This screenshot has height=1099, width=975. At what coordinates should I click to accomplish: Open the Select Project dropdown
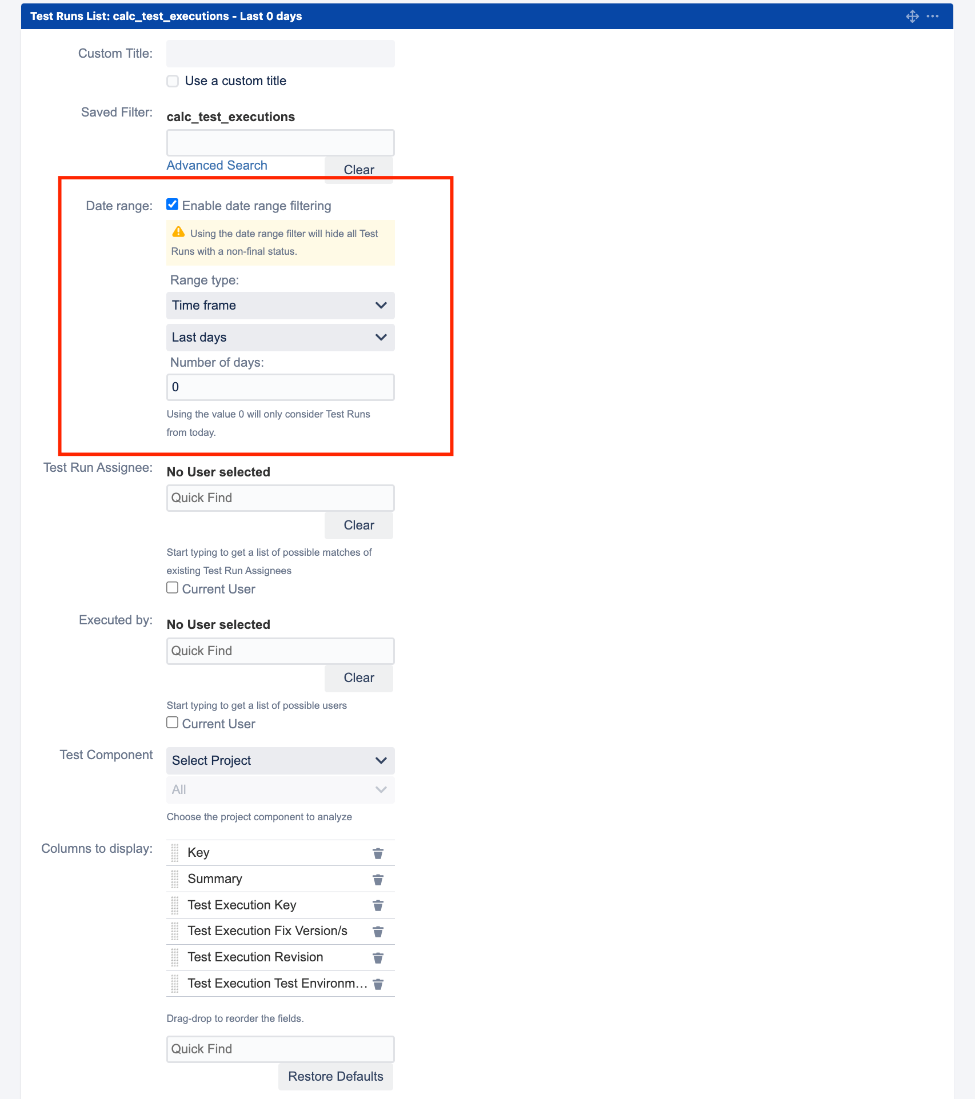point(279,760)
